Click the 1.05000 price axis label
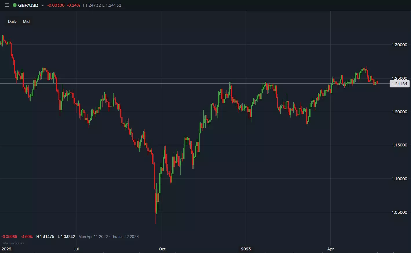 coord(399,212)
